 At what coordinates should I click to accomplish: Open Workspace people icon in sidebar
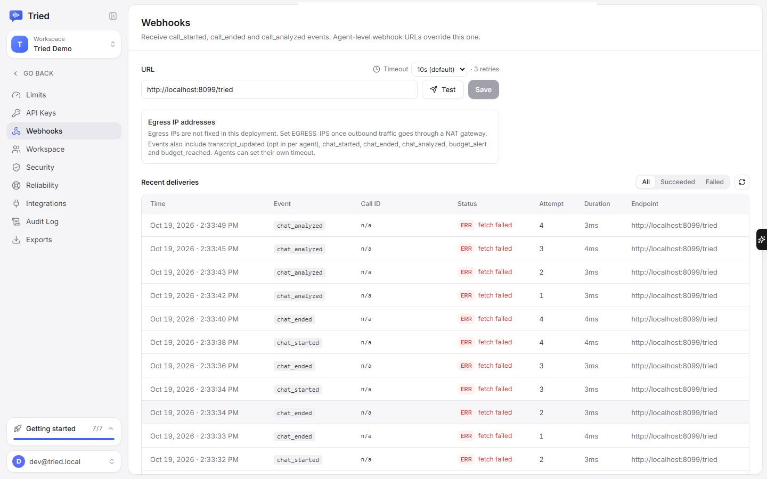[x=17, y=149]
